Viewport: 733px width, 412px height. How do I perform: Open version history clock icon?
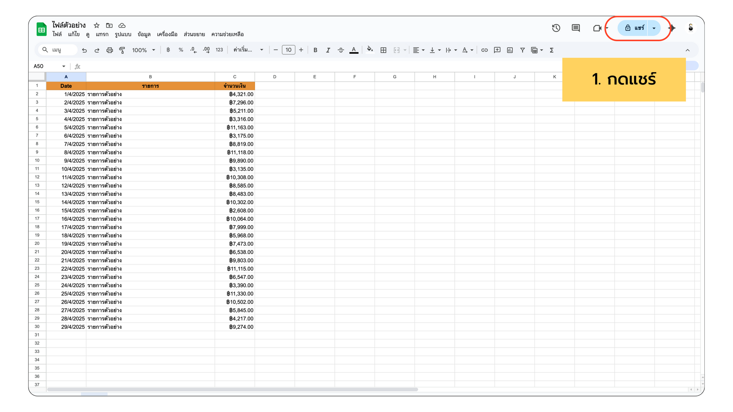coord(556,28)
